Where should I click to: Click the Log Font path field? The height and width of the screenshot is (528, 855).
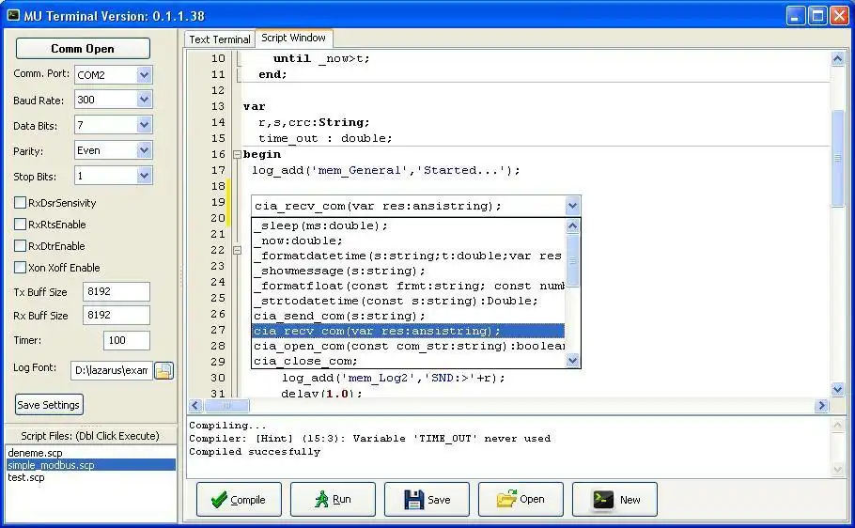pyautogui.click(x=111, y=370)
